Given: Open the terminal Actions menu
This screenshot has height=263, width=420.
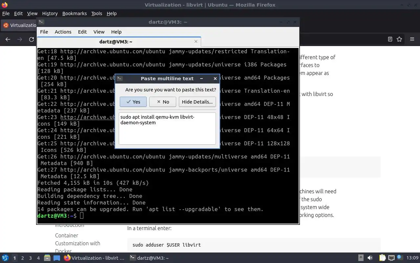Looking at the screenshot, I should (63, 32).
